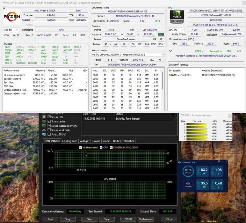Click the green check icon next to NVMe x4

[x=170, y=75]
